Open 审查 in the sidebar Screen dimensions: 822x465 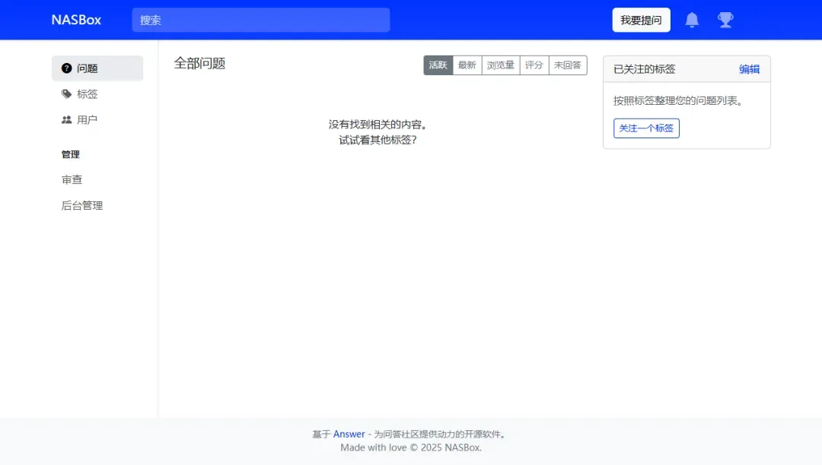(72, 180)
